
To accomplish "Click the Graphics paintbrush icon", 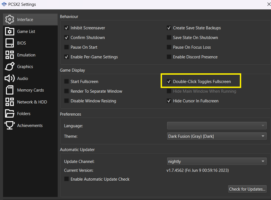I will click(10, 67).
